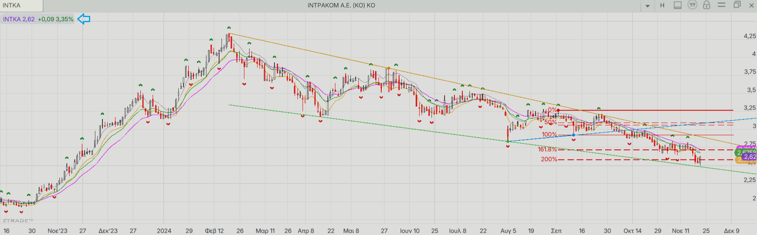Click the Fibonacci 100% label
This screenshot has height=235, width=757.
point(549,135)
